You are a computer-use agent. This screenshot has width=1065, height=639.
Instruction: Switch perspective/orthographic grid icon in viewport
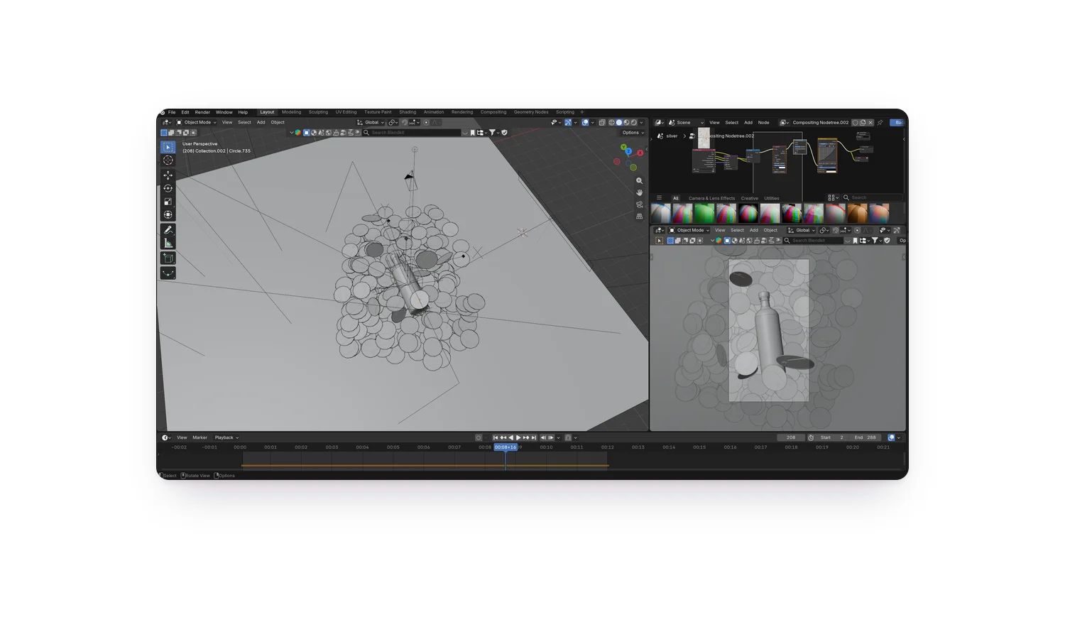point(639,216)
